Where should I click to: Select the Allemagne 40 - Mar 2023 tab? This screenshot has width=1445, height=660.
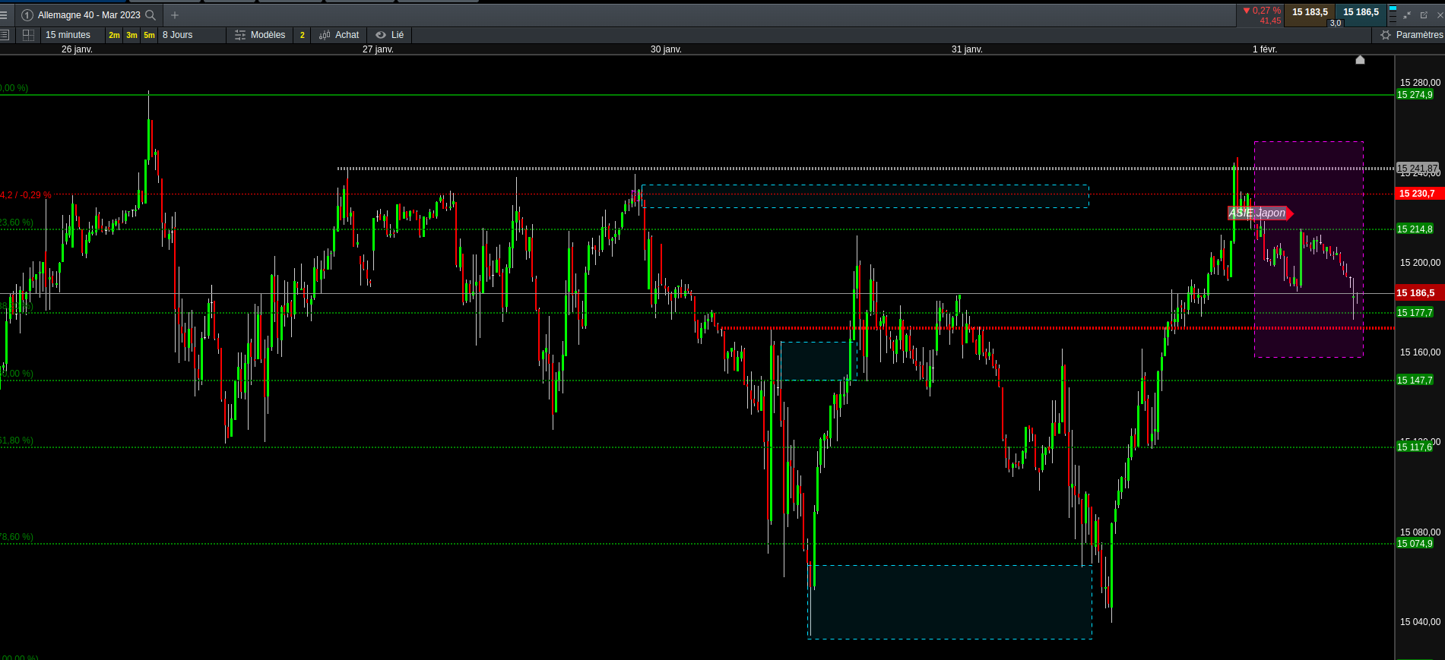pos(89,15)
